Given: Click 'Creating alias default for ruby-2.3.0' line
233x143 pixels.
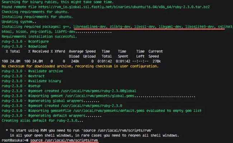Looking at the screenshot, I should click(x=42, y=120).
